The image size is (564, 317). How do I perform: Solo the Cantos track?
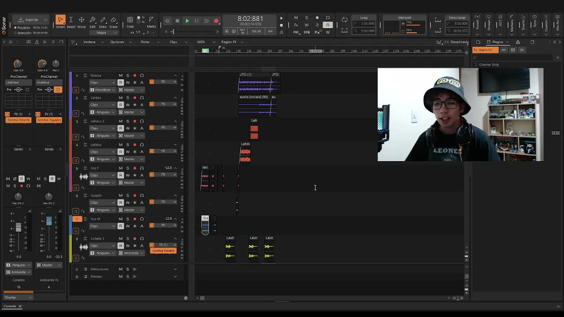[x=127, y=98]
